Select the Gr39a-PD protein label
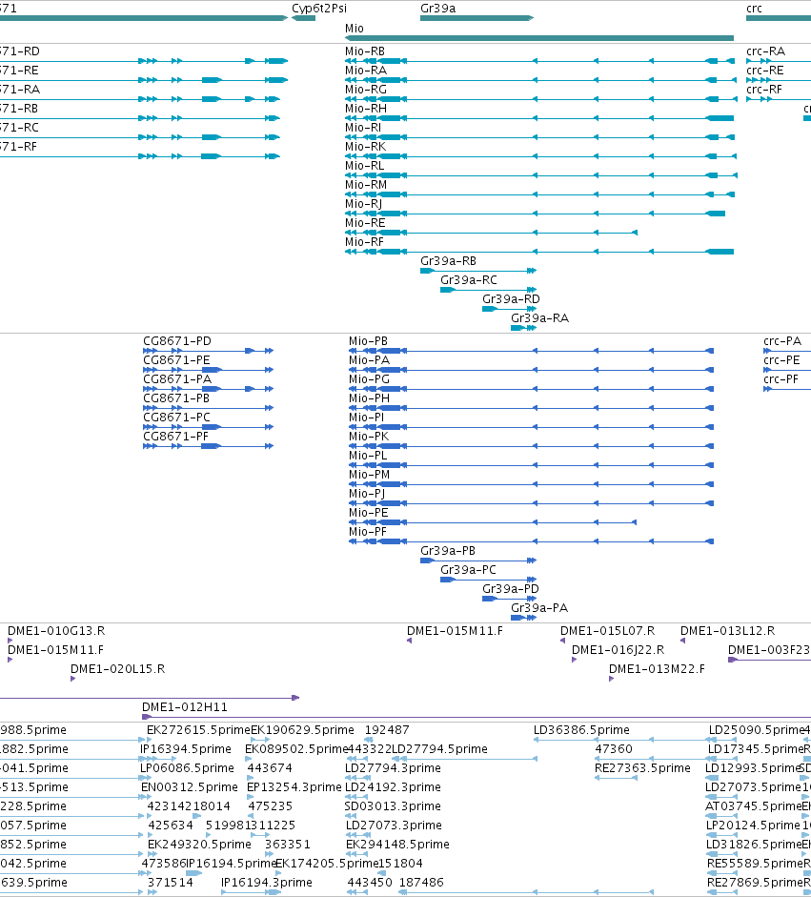Image resolution: width=811 pixels, height=897 pixels. coord(511,589)
